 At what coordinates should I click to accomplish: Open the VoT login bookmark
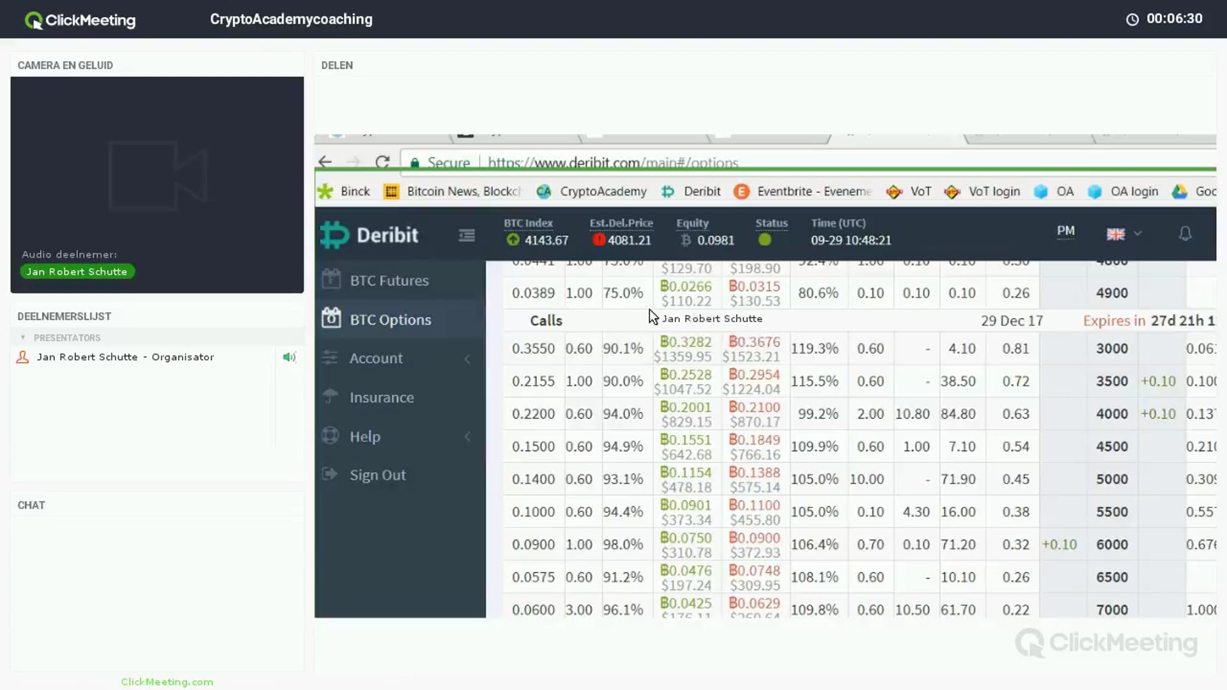[x=982, y=191]
